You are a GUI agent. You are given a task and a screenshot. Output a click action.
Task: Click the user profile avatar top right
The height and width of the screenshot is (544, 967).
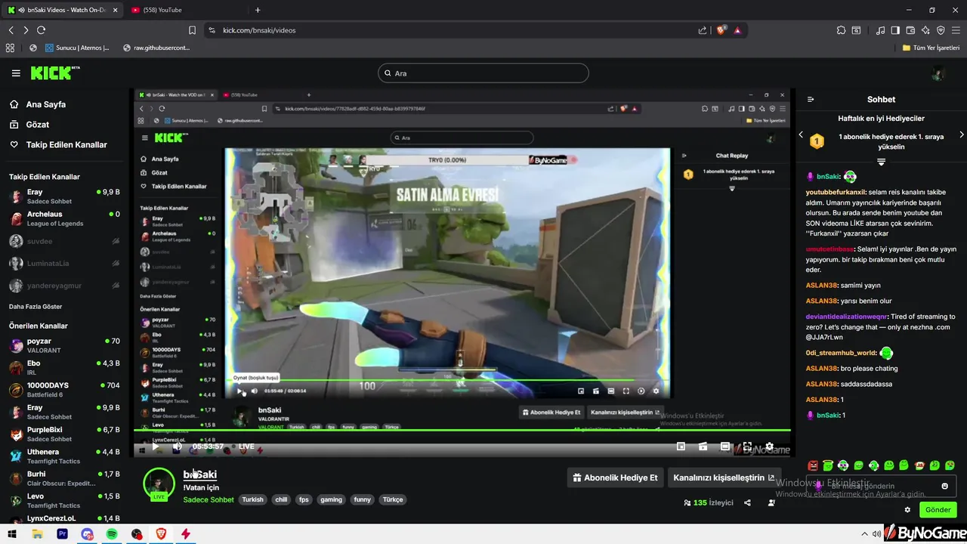tap(938, 73)
